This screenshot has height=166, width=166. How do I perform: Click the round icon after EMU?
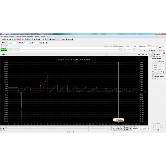point(67,39)
